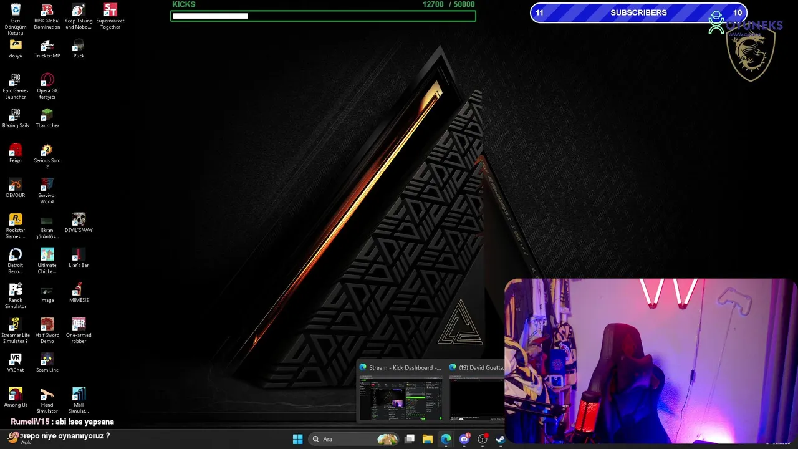Open the TLauncher Minecraft icon
The width and height of the screenshot is (798, 449).
47,118
